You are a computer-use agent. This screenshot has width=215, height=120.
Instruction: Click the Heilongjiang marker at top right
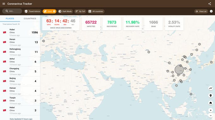200,44
